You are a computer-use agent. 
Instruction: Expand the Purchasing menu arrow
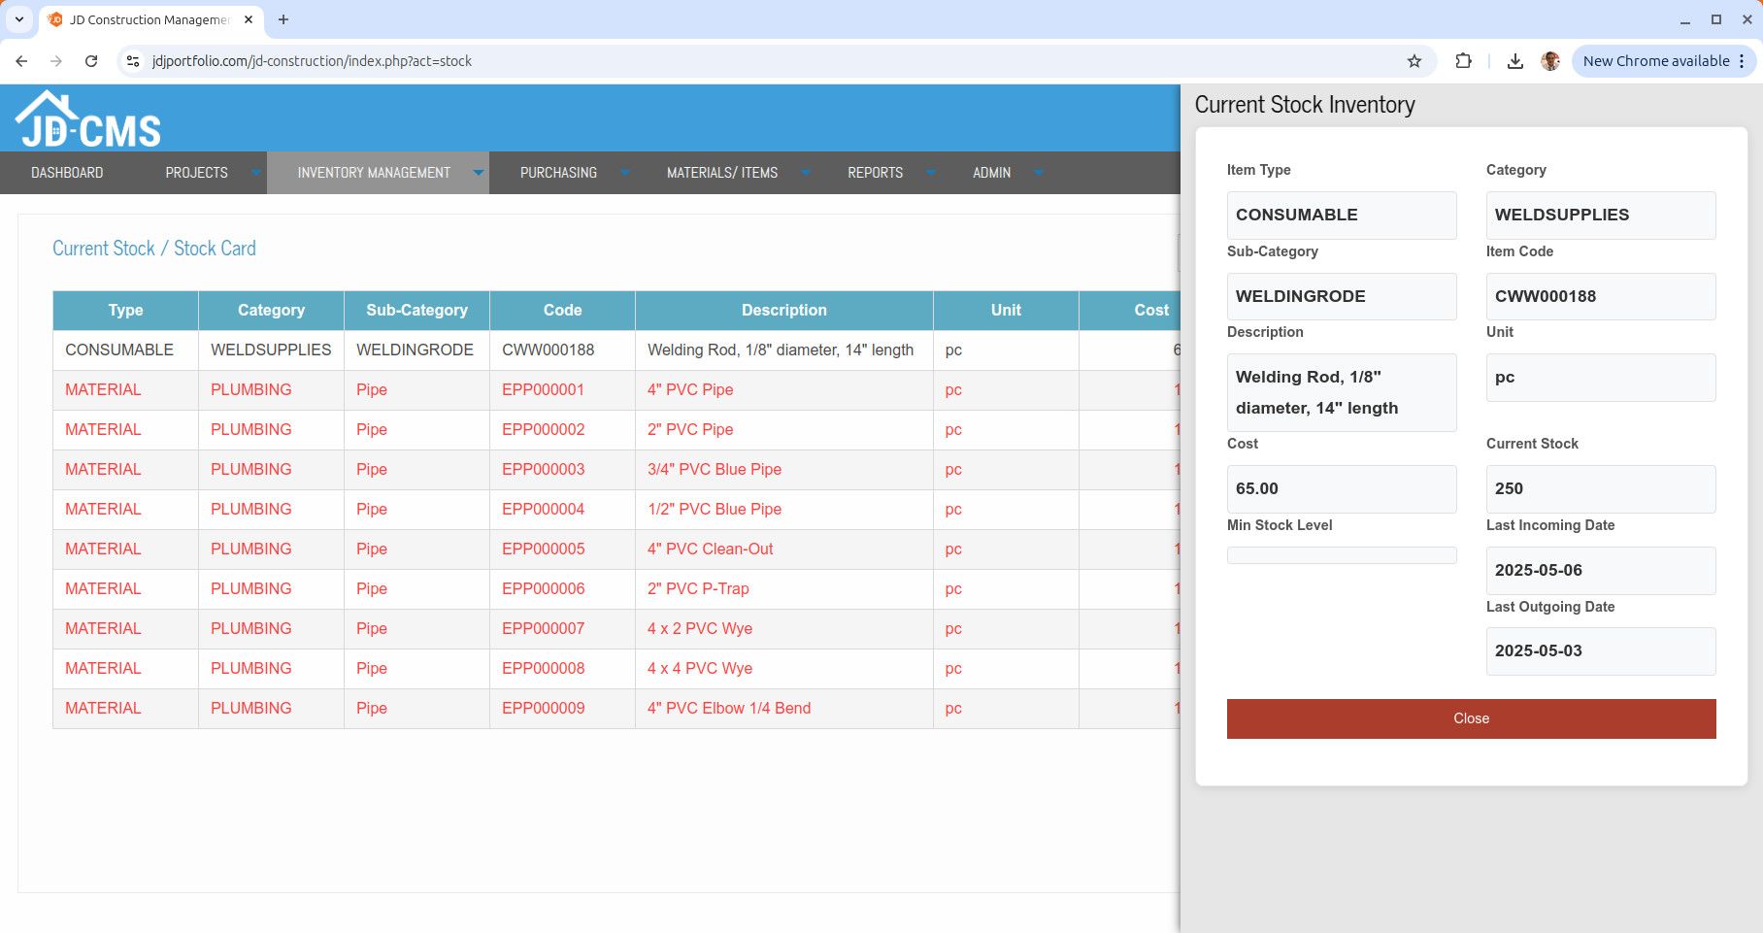click(x=624, y=173)
